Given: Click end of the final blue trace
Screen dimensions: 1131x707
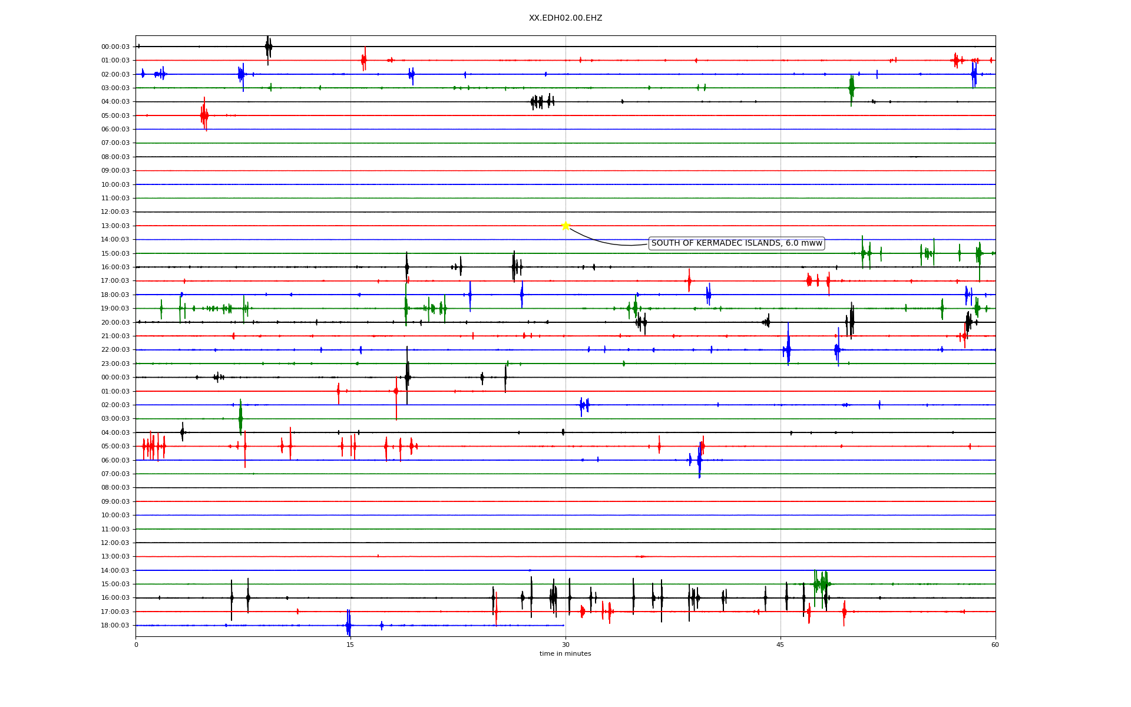Looking at the screenshot, I should tap(563, 625).
